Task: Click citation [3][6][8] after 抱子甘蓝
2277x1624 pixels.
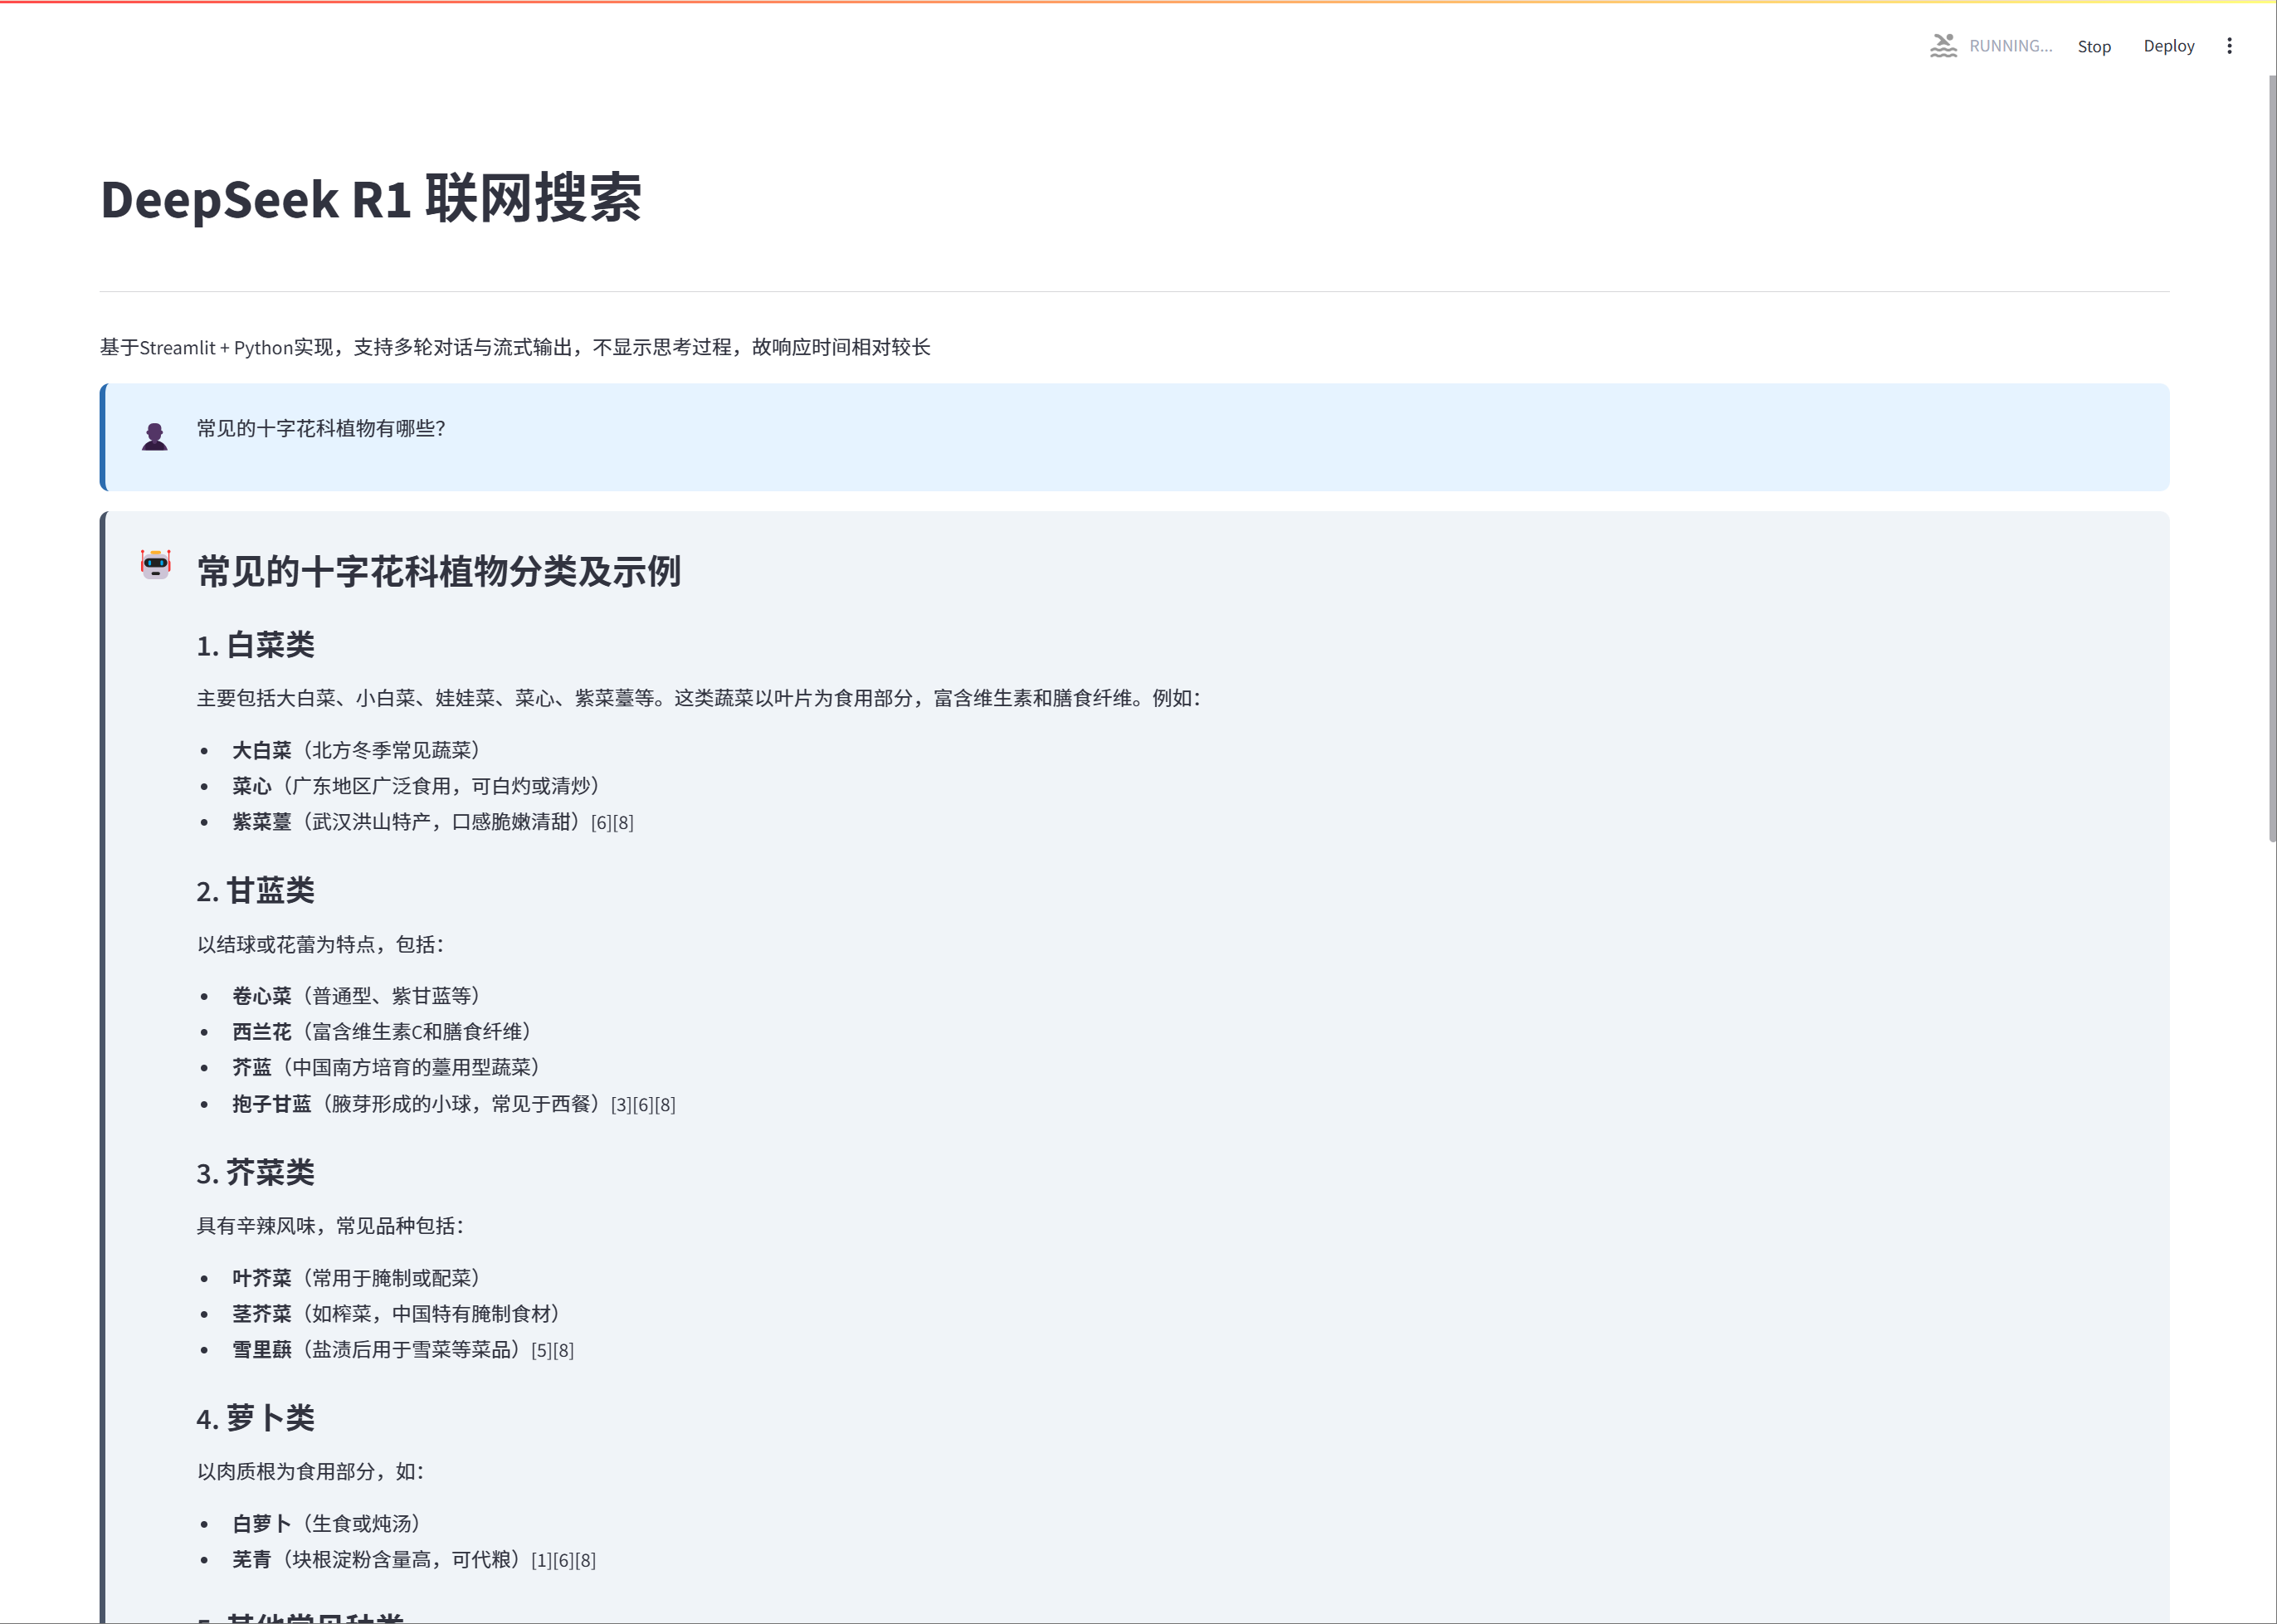Action: 643,1105
